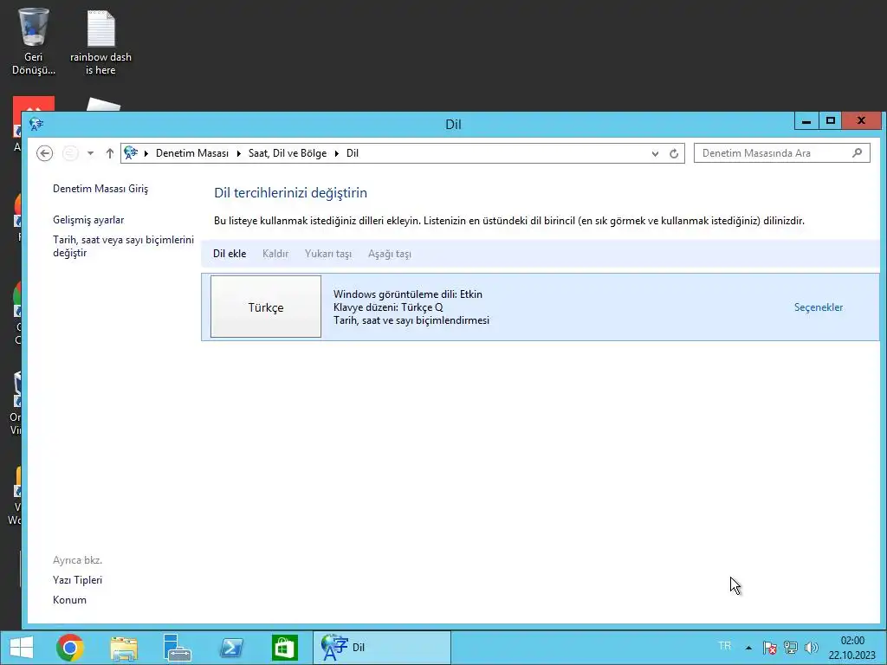Click the network tray icon

tap(790, 648)
